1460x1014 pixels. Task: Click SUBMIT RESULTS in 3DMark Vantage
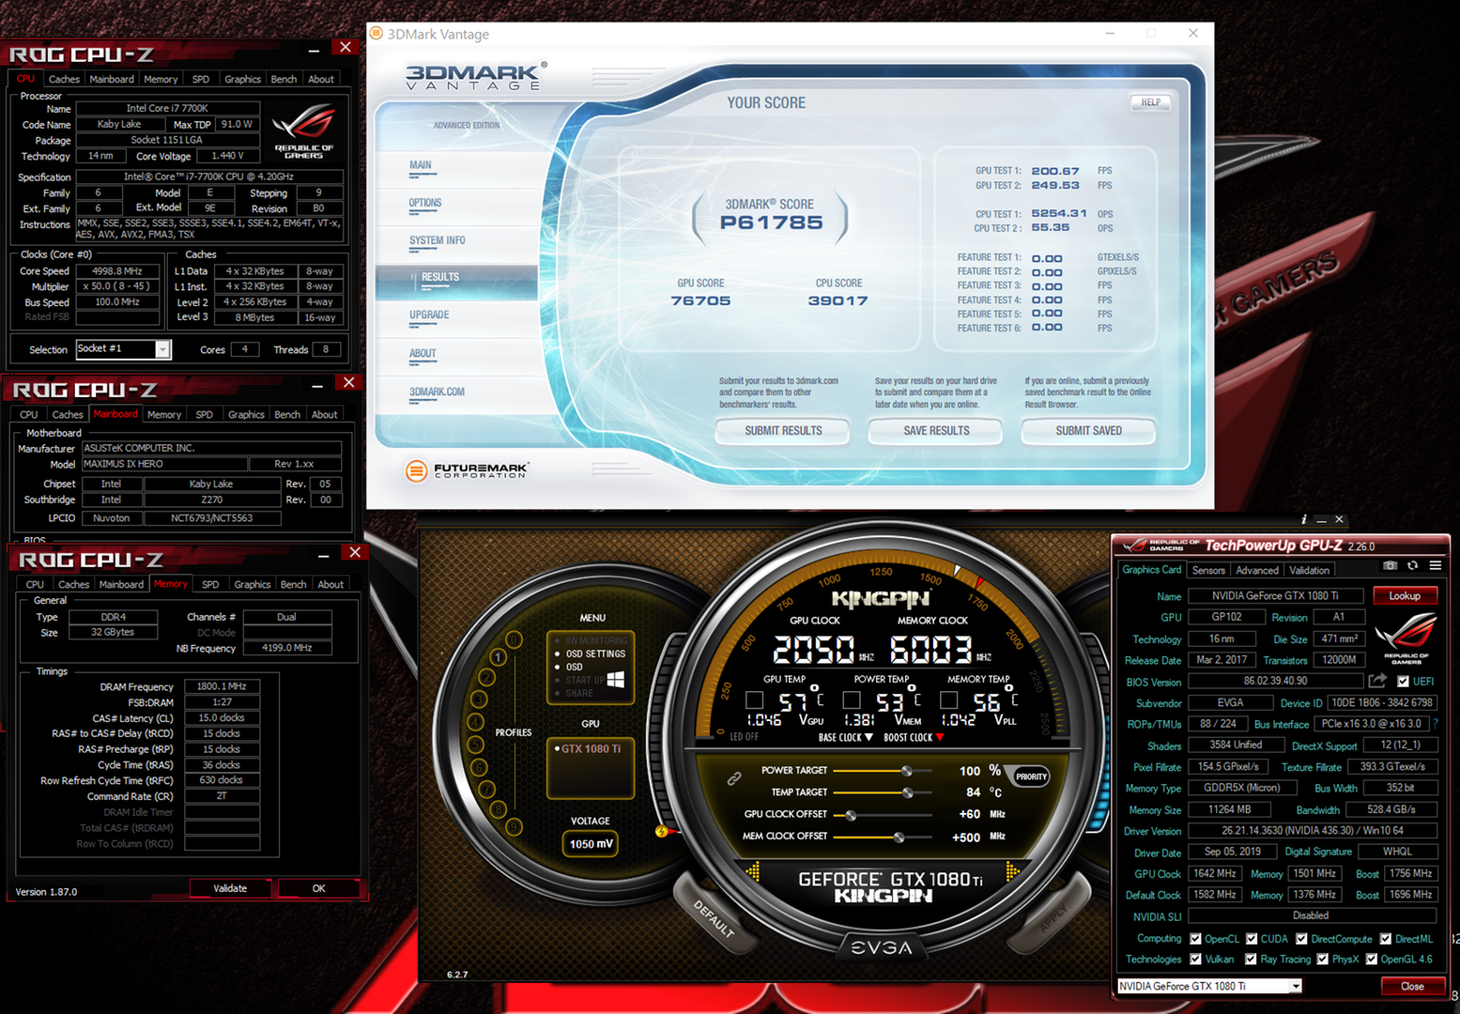tap(783, 431)
